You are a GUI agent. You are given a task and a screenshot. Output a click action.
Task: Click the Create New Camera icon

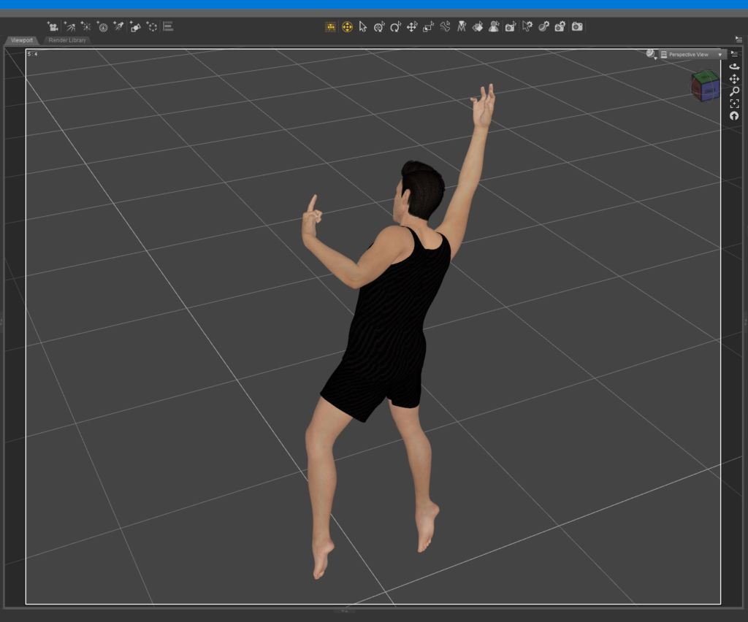53,27
